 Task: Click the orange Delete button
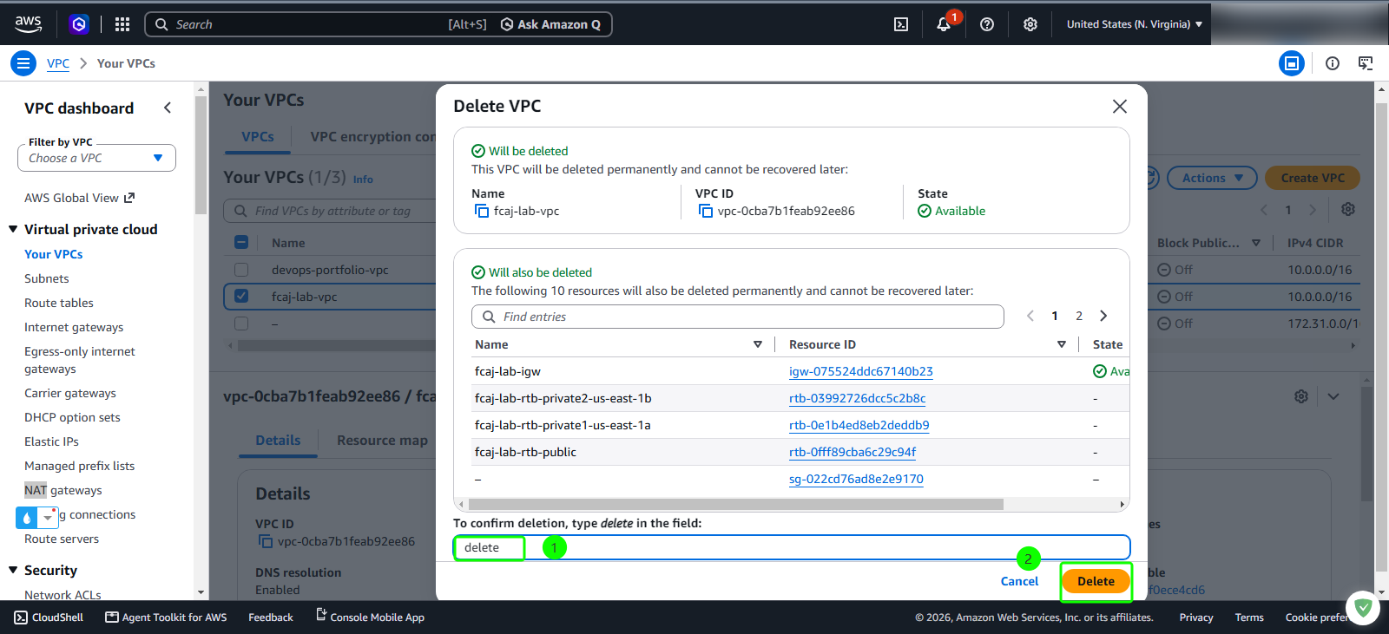click(x=1096, y=581)
